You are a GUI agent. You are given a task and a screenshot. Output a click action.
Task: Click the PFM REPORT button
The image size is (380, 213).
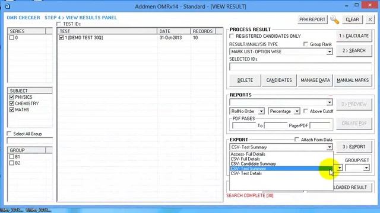(312, 20)
